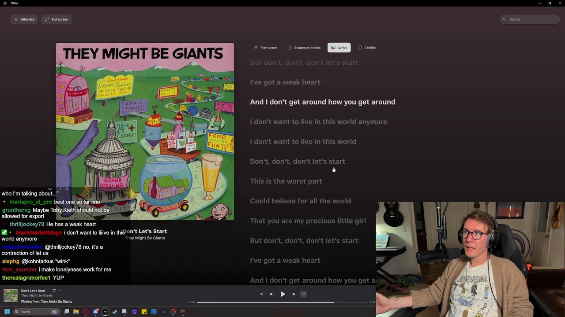This screenshot has height=317, width=565.
Task: Open the three-dot track options menu
Action: pos(60,291)
